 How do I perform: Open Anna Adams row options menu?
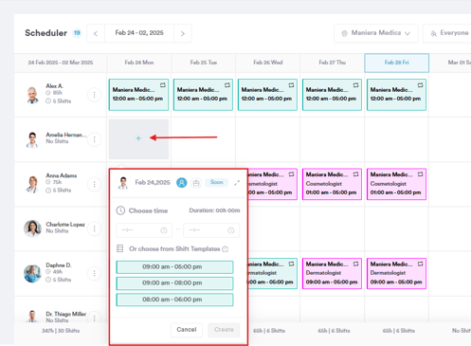(94, 184)
